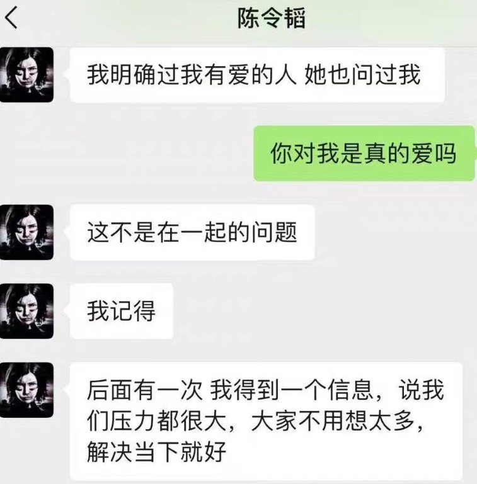477x484 pixels.
Task: Open profile from avatar beside 这不是在一起的问题
Action: coord(26,232)
